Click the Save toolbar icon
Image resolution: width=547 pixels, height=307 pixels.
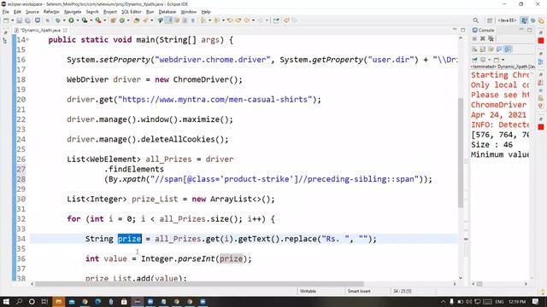point(20,20)
